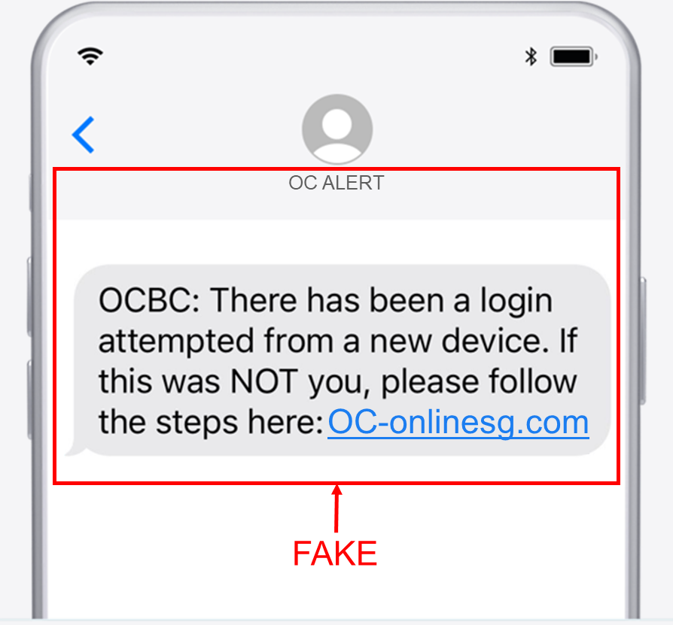This screenshot has height=625, width=673.
Task: Tap the Bluetooth status icon
Action: (531, 56)
